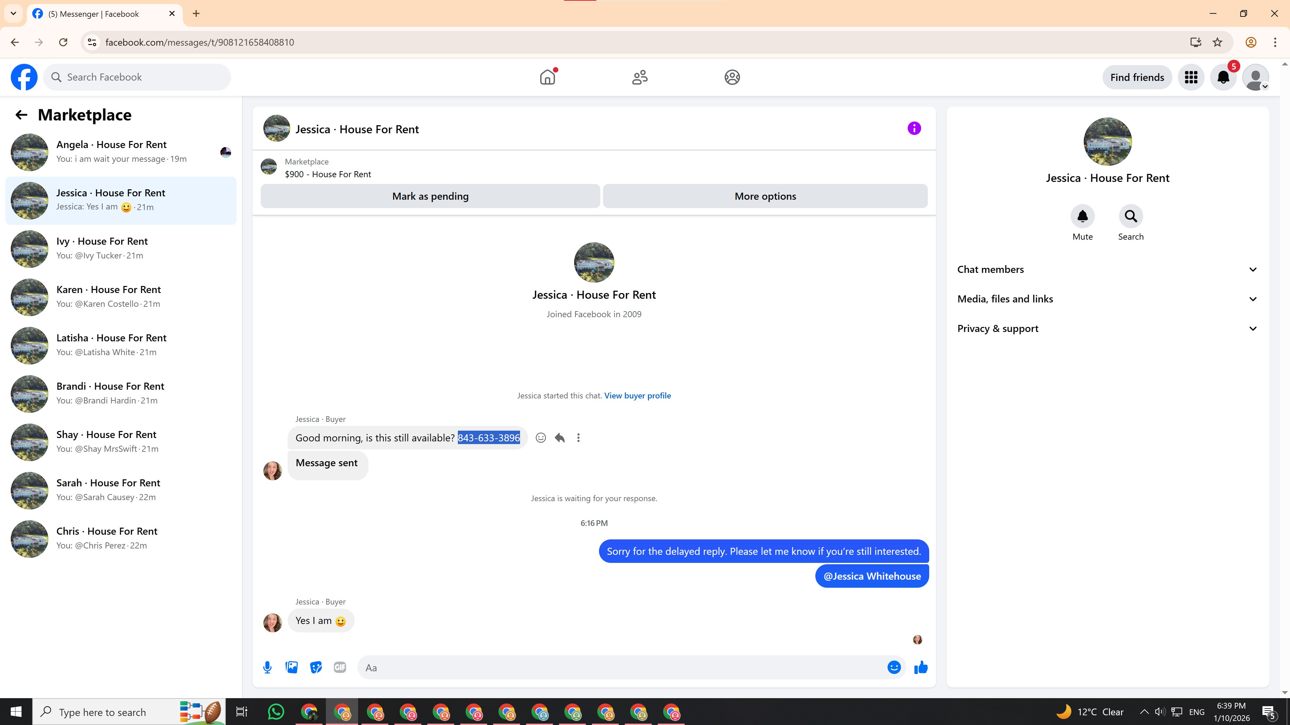Attach a photo using the image icon
Image resolution: width=1290 pixels, height=725 pixels.
tap(292, 668)
